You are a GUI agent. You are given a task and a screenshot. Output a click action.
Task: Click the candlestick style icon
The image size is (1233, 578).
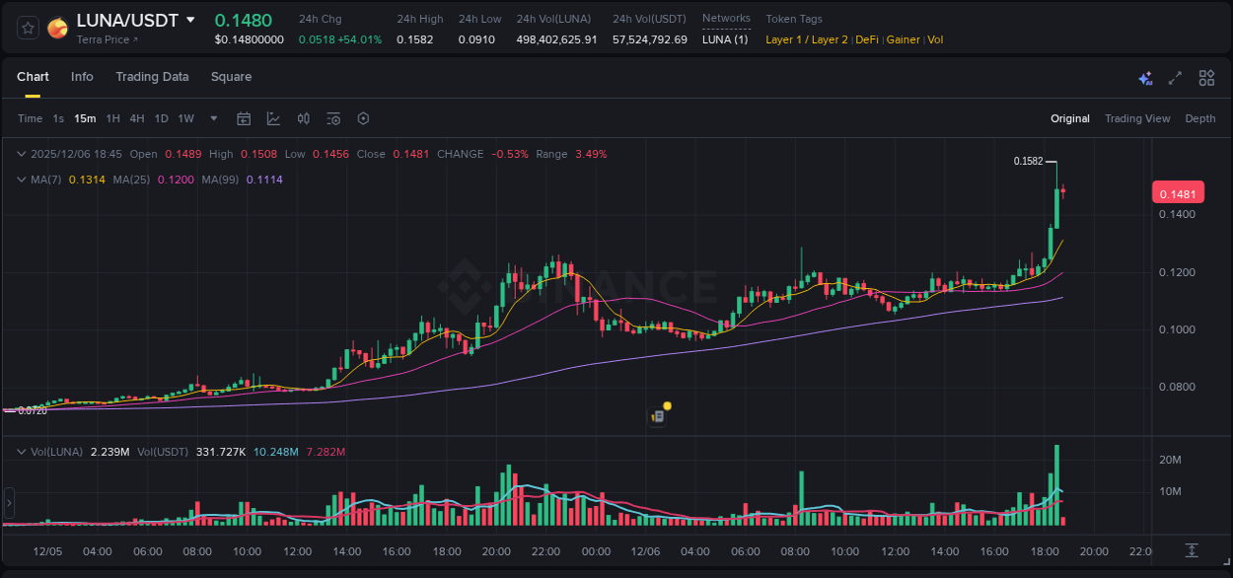pyautogui.click(x=303, y=117)
